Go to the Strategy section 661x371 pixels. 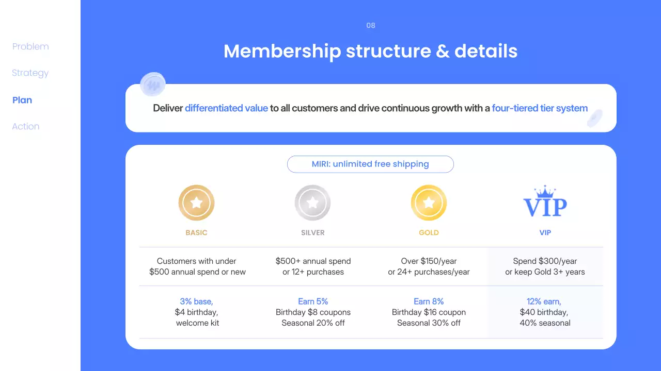click(30, 73)
